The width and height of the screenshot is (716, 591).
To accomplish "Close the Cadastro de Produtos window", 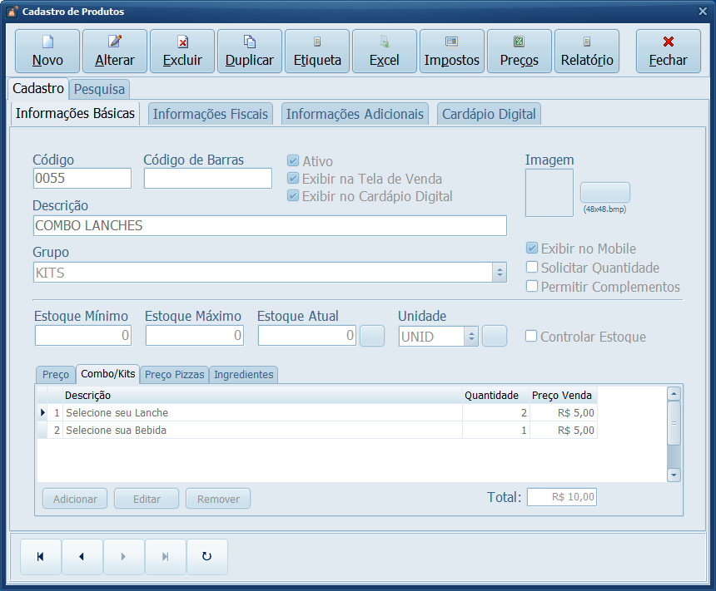I will click(703, 12).
